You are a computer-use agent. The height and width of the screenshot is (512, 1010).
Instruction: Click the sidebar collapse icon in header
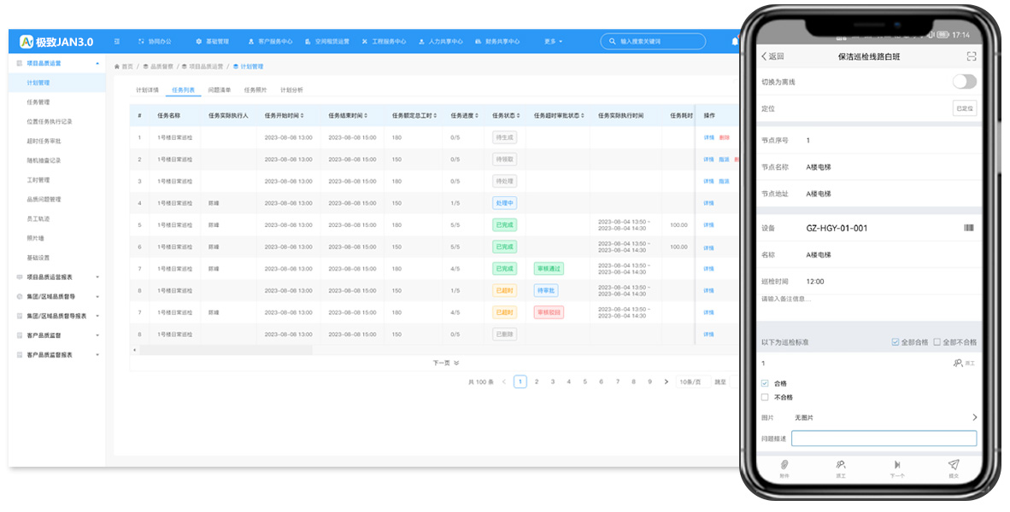pyautogui.click(x=116, y=41)
